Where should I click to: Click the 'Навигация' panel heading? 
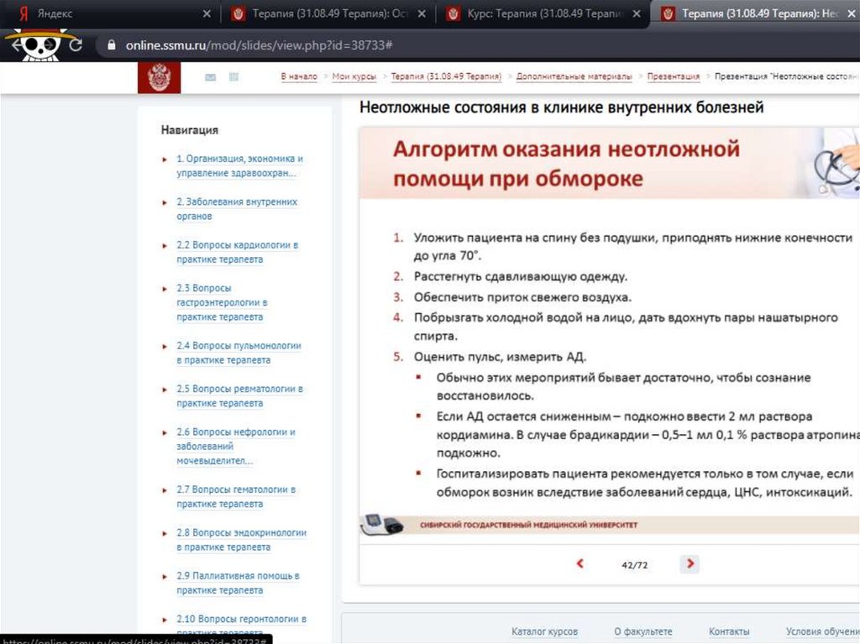point(189,130)
